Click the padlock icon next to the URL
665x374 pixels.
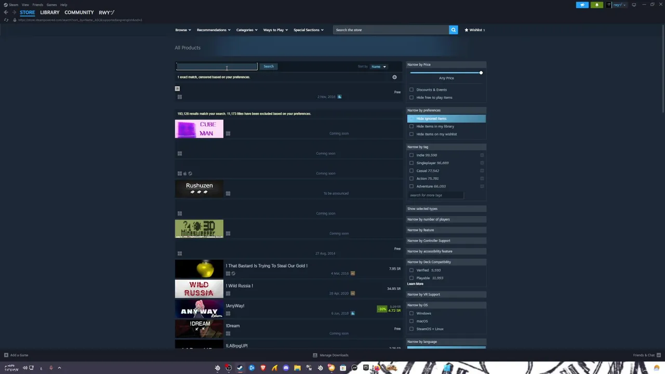click(15, 20)
